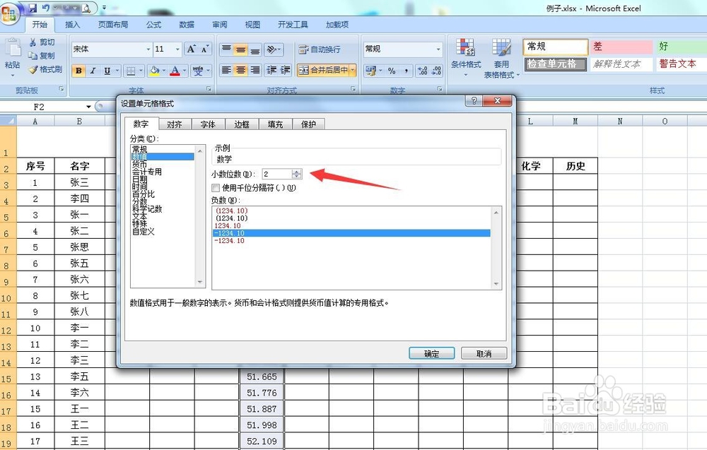The height and width of the screenshot is (450, 707).
Task: Toggle Italic formatting
Action: (93, 71)
